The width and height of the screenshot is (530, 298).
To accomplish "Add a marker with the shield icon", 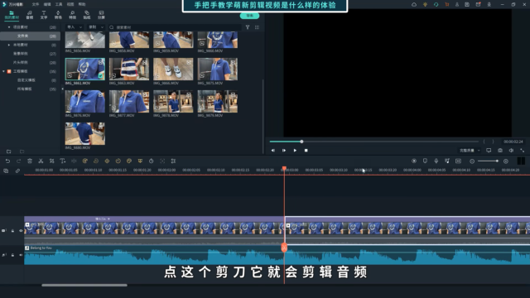I will coord(425,161).
